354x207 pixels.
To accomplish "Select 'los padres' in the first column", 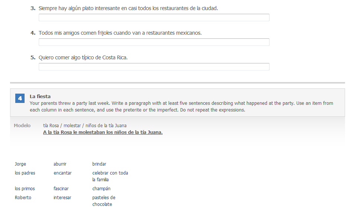I will click(25, 173).
